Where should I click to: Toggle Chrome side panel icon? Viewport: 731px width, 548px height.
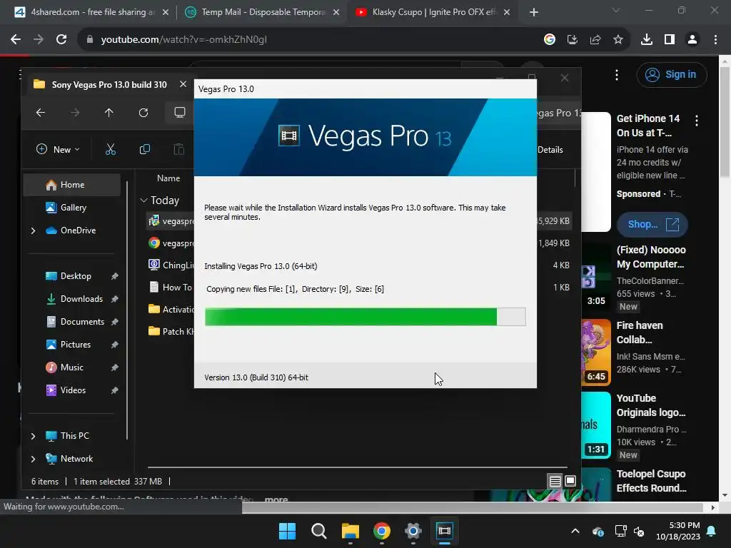(x=670, y=40)
